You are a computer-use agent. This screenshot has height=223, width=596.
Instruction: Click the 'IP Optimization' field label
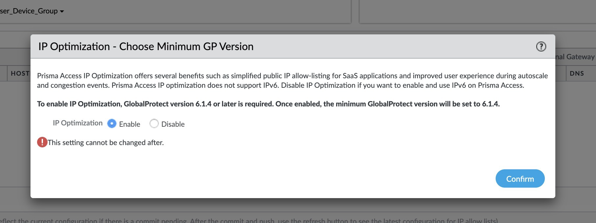[78, 123]
